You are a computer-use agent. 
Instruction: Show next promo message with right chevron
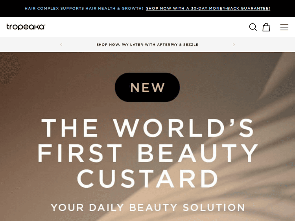point(234,45)
